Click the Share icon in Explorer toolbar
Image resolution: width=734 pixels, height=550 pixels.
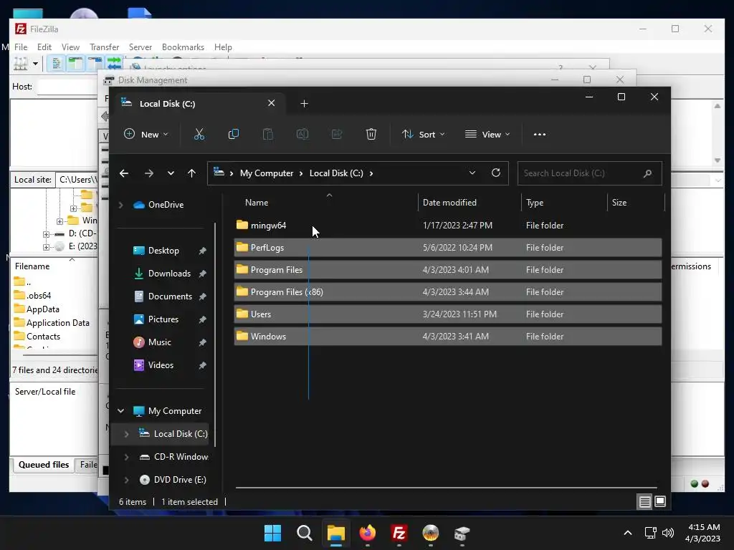coord(337,135)
